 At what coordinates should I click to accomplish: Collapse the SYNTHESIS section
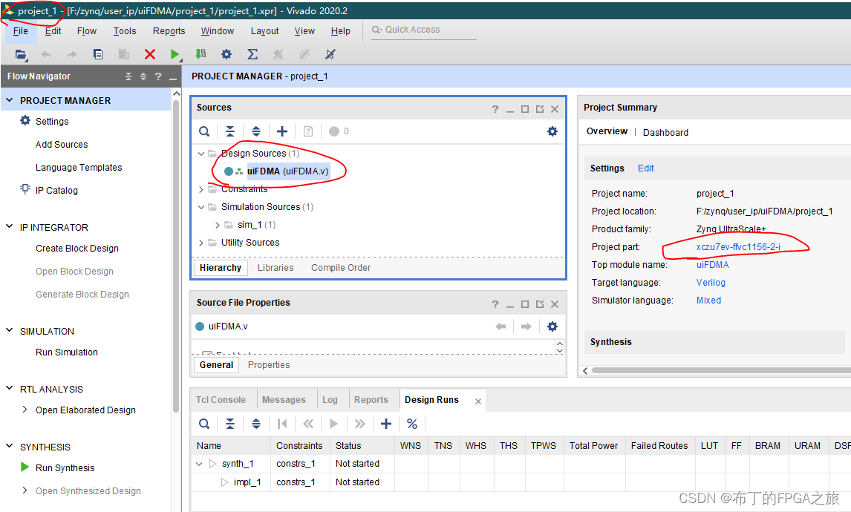coord(9,446)
